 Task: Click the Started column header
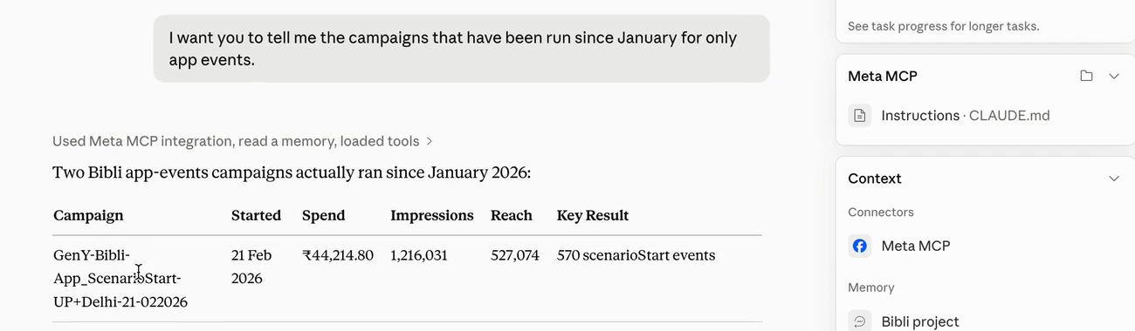tap(256, 215)
